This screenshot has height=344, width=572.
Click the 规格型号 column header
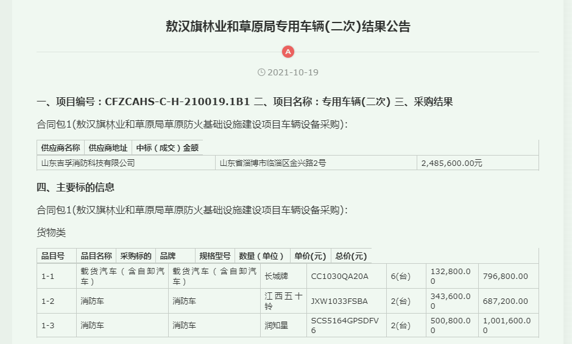[214, 256]
